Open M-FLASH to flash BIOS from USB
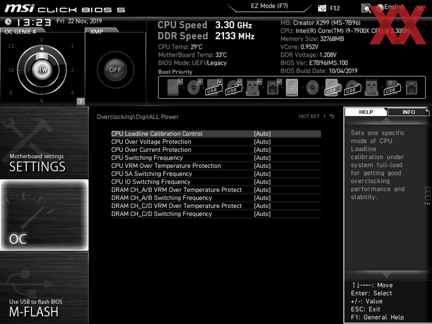This screenshot has height=324, width=432. point(44,287)
